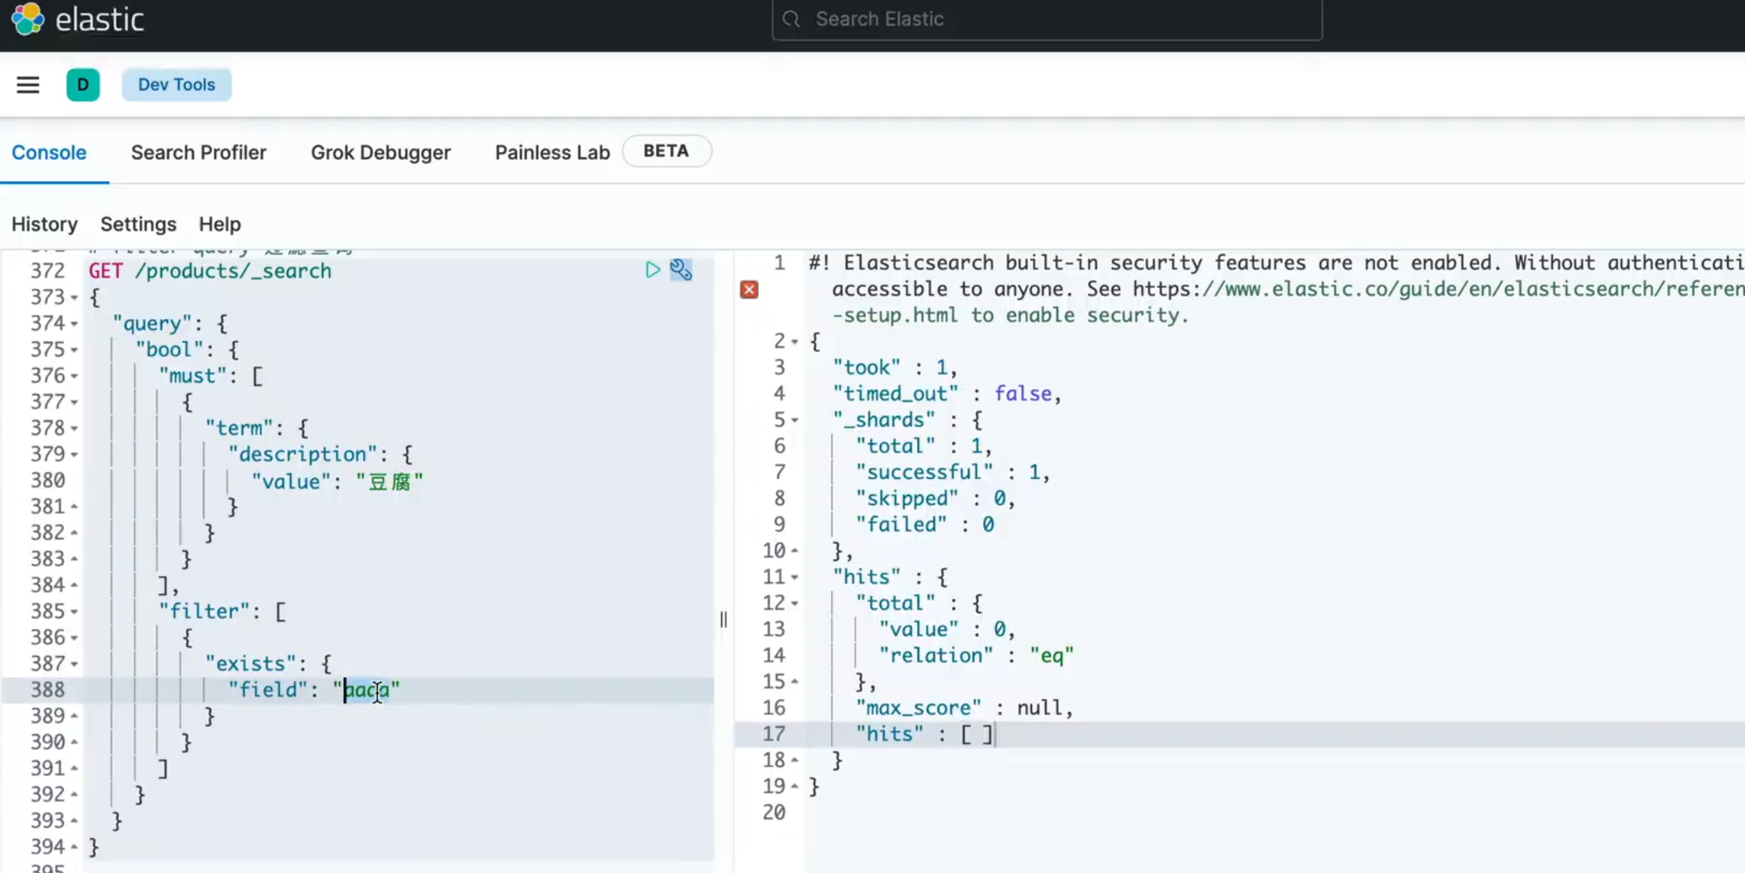This screenshot has width=1745, height=873.
Task: Click the elastic.co guide URL in the warning
Action: [1439, 289]
